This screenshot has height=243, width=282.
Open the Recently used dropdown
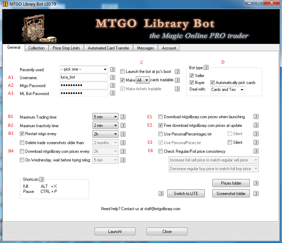pos(84,69)
